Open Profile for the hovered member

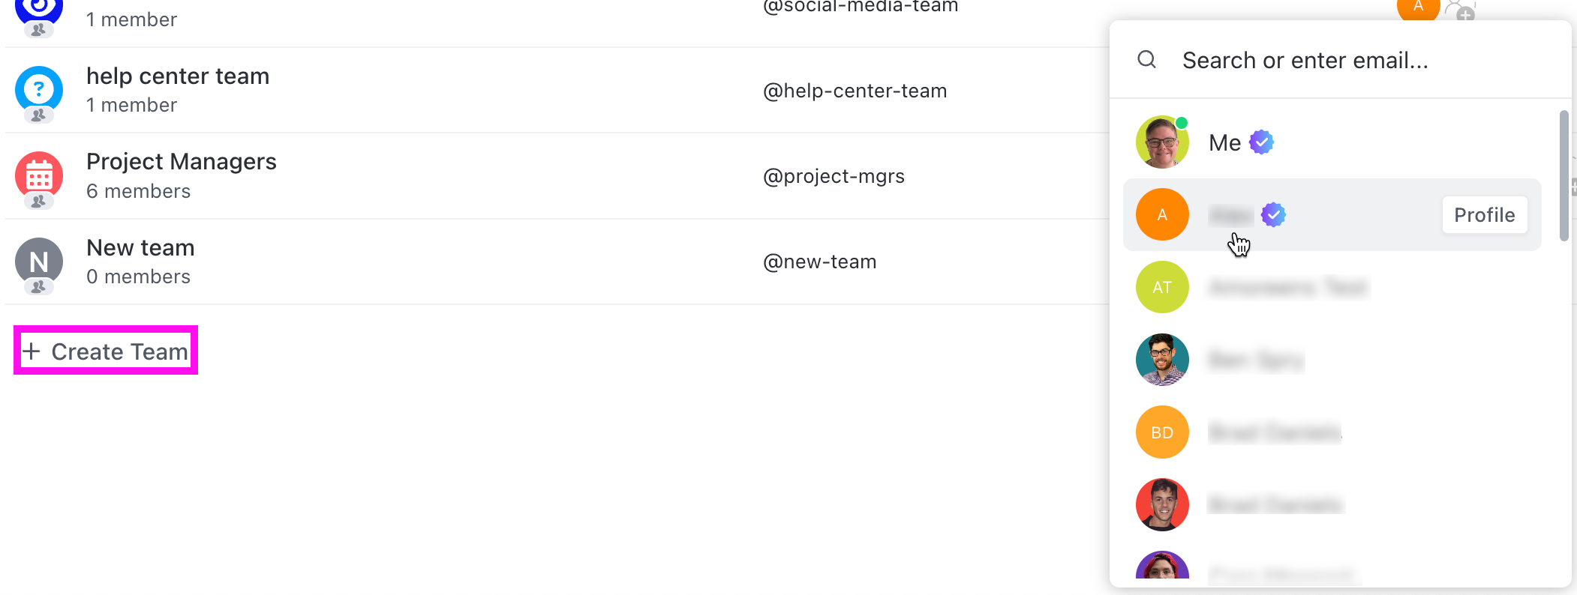[1484, 215]
